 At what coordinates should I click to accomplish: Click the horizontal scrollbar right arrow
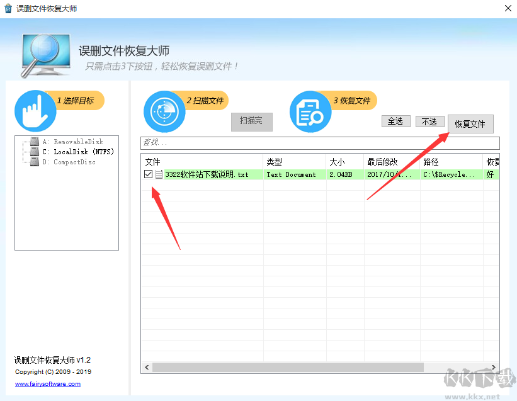[494, 367]
